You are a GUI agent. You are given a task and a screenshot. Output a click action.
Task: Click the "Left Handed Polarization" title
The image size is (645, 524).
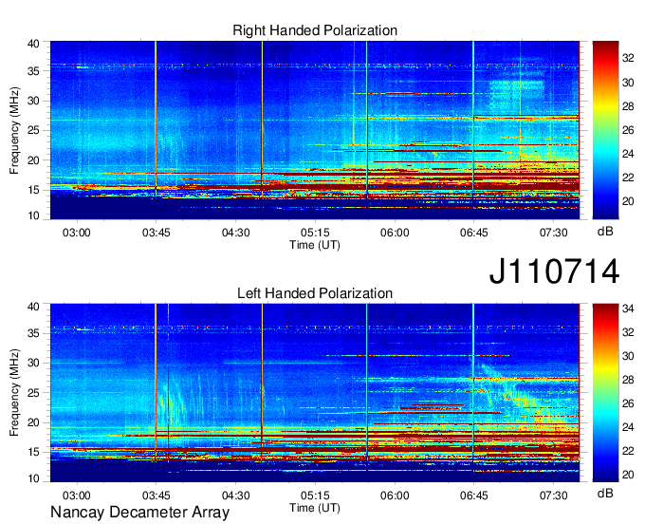[315, 293]
